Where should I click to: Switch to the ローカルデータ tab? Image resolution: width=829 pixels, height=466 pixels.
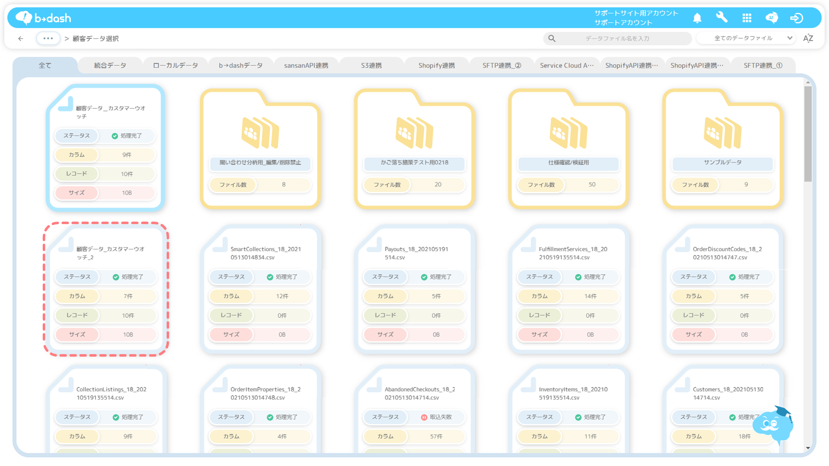175,65
